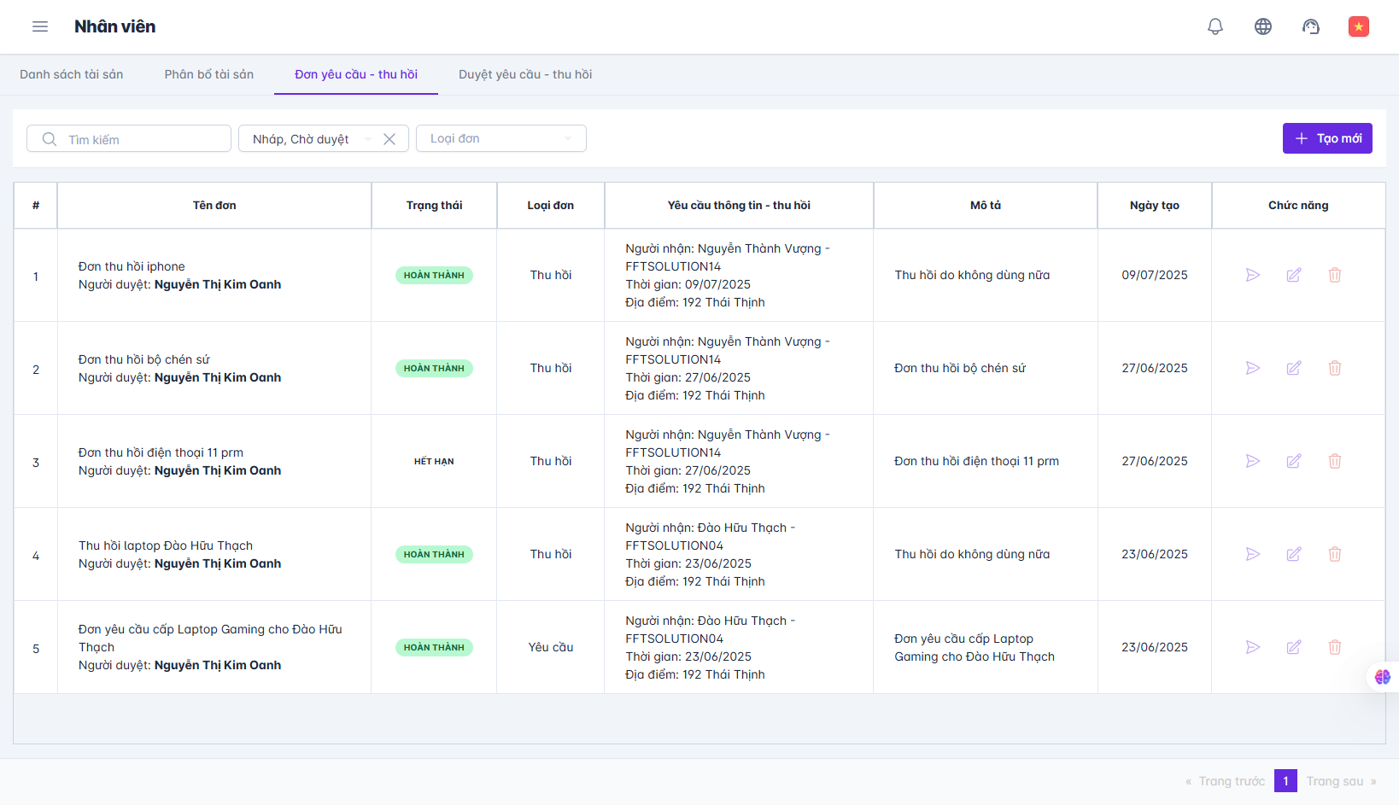Select page 1 in pagination
Image resolution: width=1399 pixels, height=805 pixels.
[x=1285, y=781]
